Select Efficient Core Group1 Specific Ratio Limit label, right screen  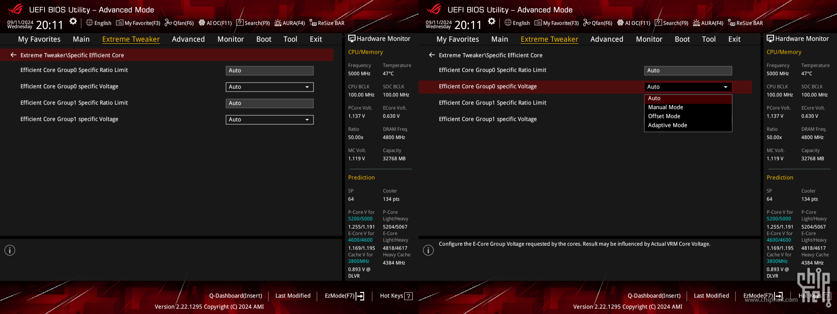[x=492, y=103]
